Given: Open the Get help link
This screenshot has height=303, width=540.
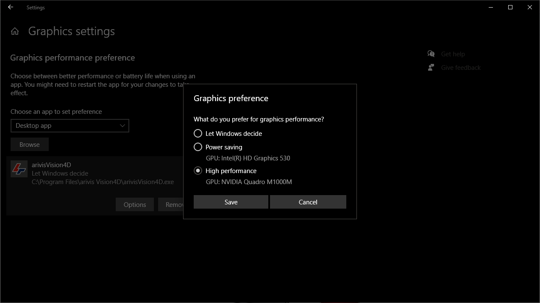Looking at the screenshot, I should pos(453,54).
